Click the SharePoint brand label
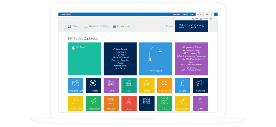Screen dimensions: 276x127 [x=66, y=14]
